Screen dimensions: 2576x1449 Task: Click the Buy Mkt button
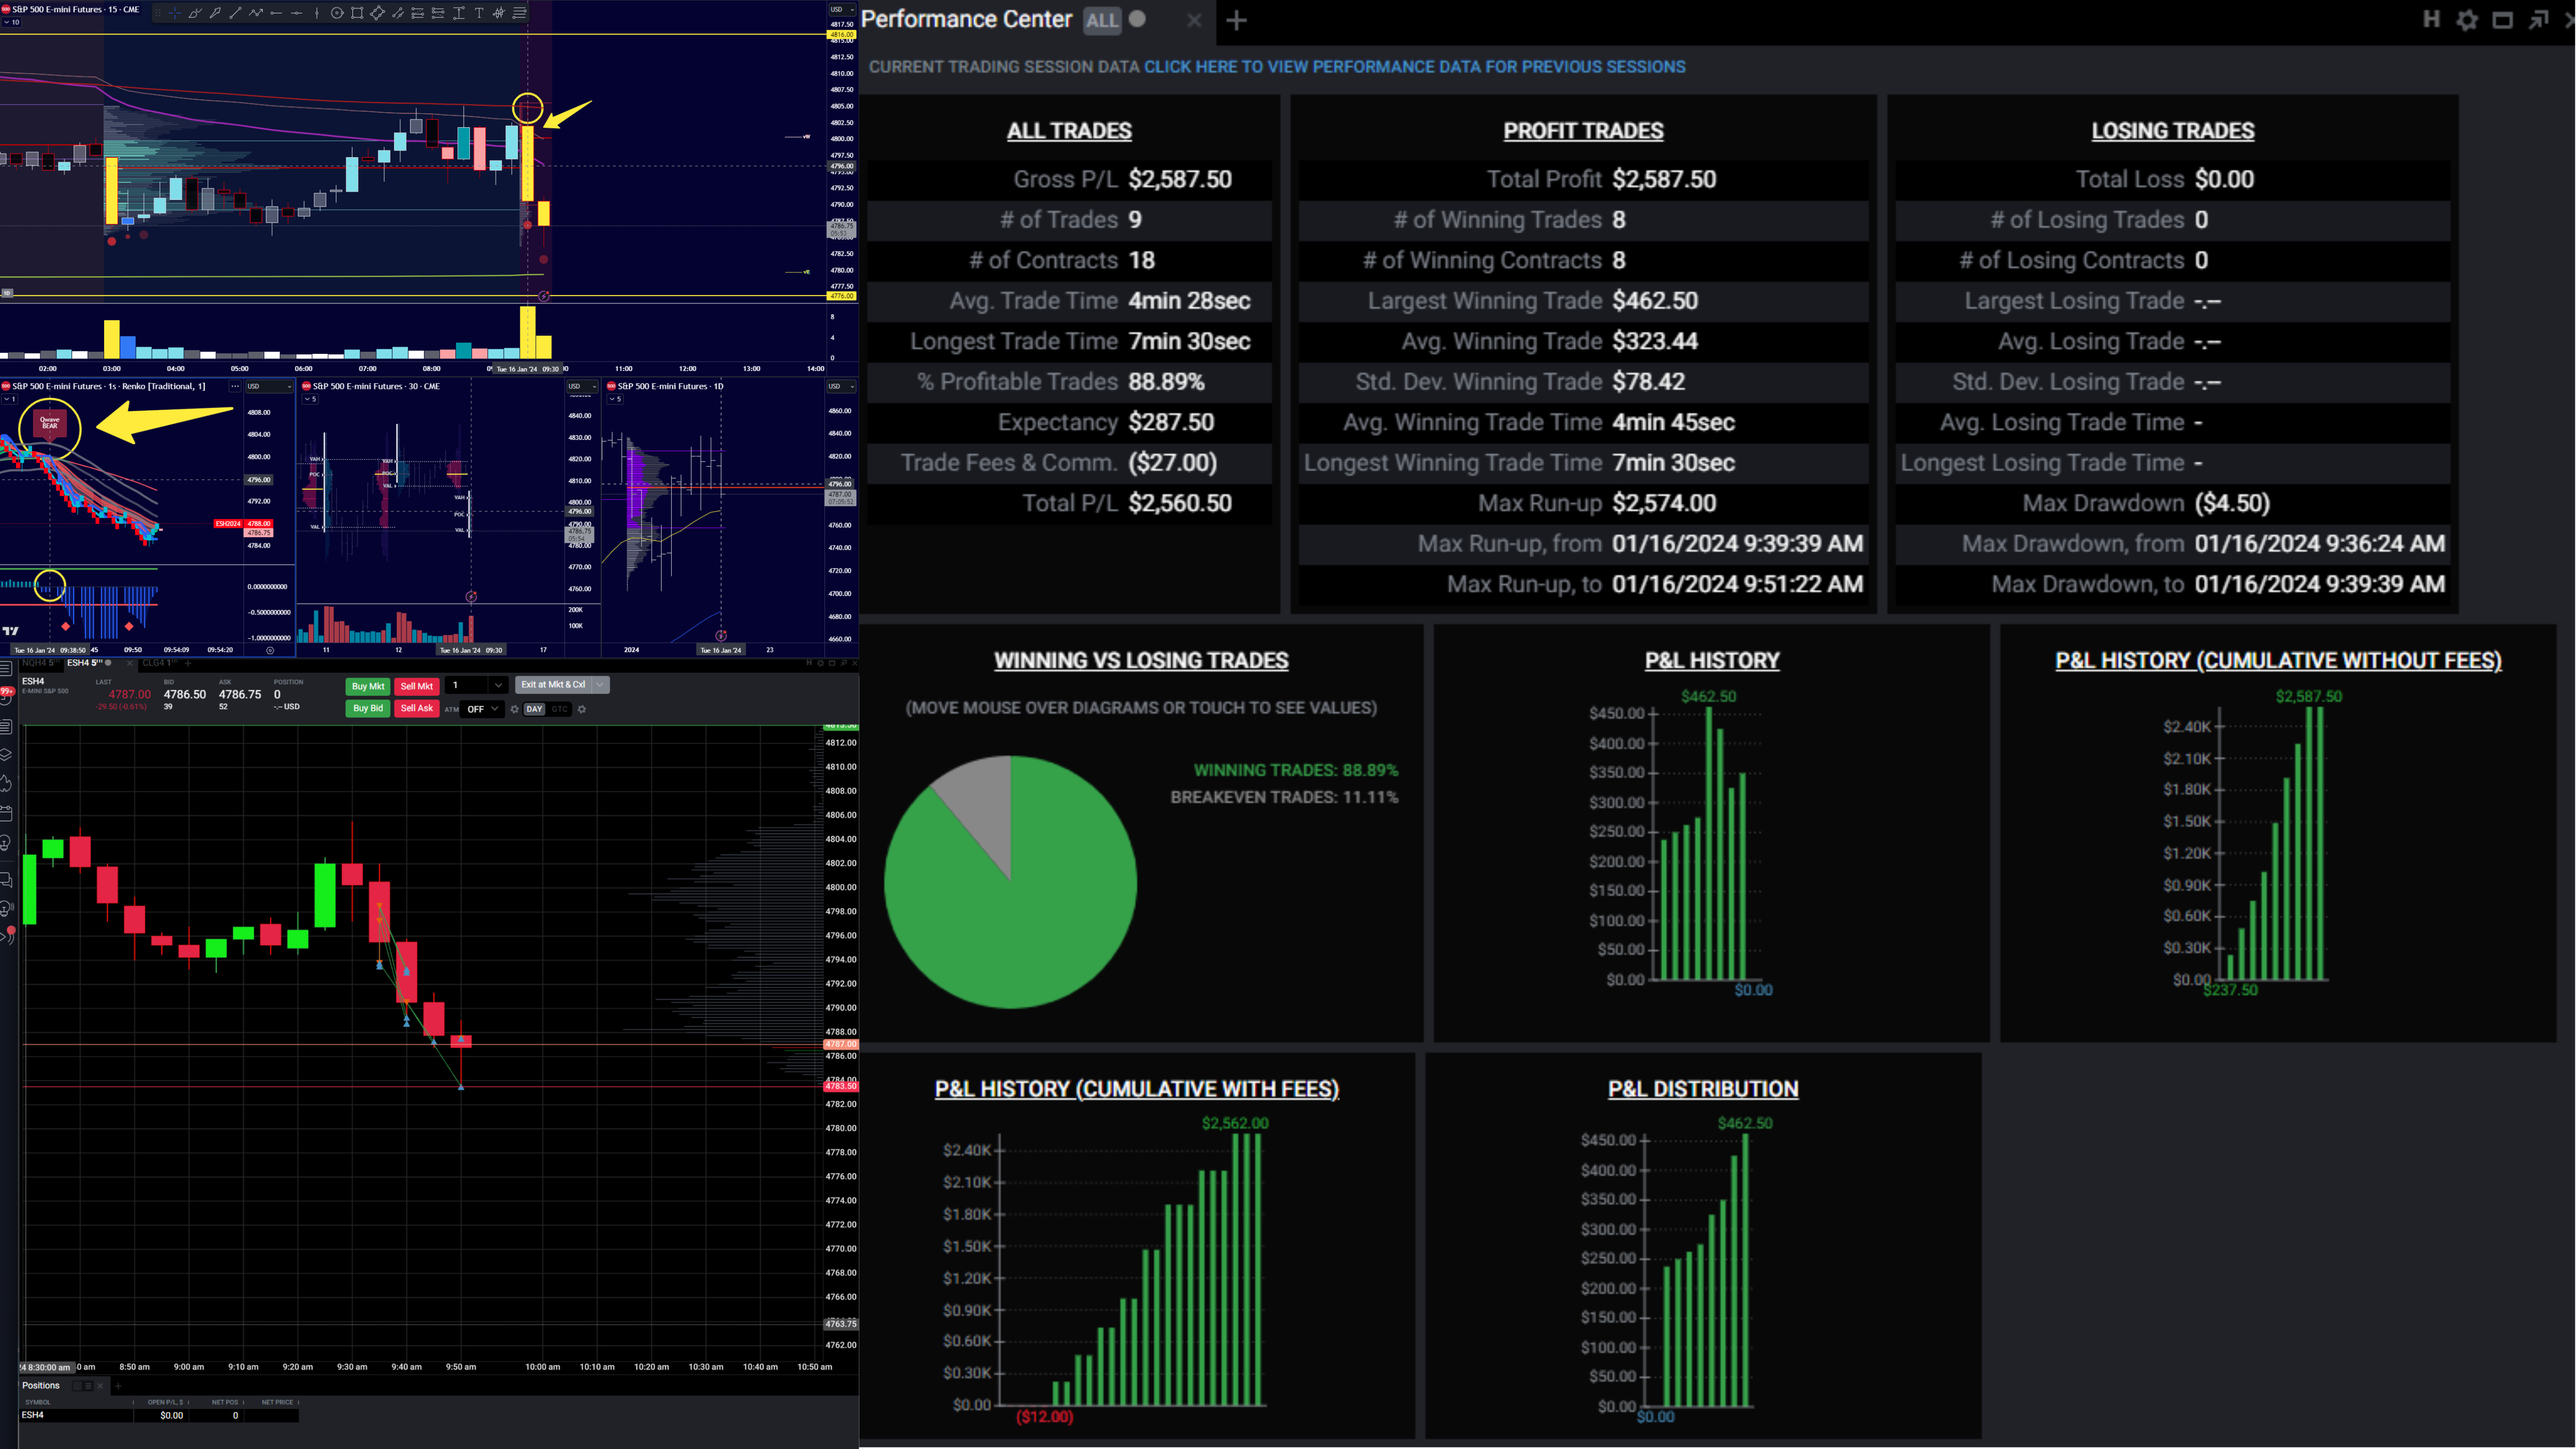(368, 686)
